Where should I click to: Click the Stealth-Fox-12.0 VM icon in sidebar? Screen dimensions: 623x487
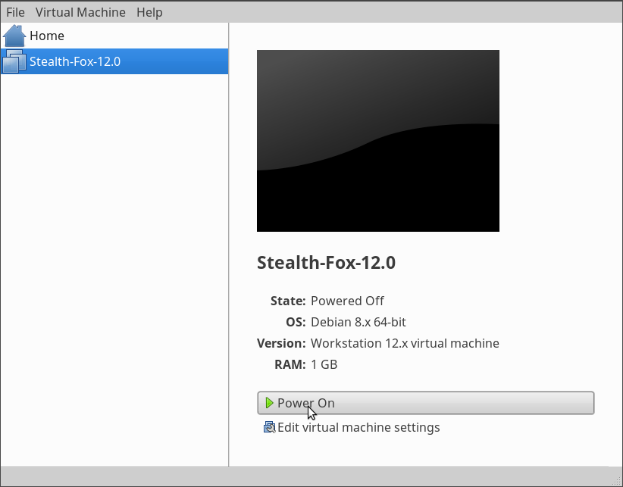click(14, 61)
